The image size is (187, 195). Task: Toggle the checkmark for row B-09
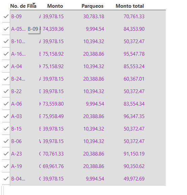tap(6, 17)
